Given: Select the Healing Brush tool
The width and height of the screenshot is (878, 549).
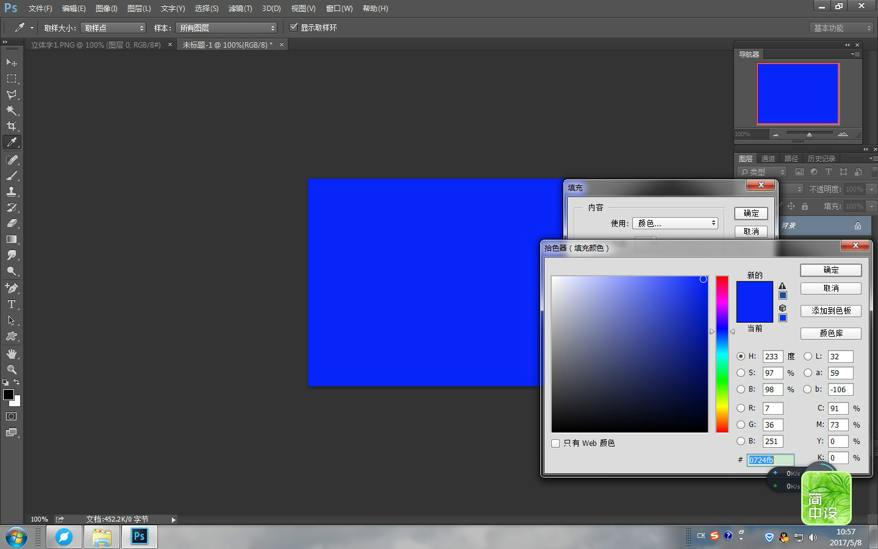Looking at the screenshot, I should pyautogui.click(x=12, y=159).
